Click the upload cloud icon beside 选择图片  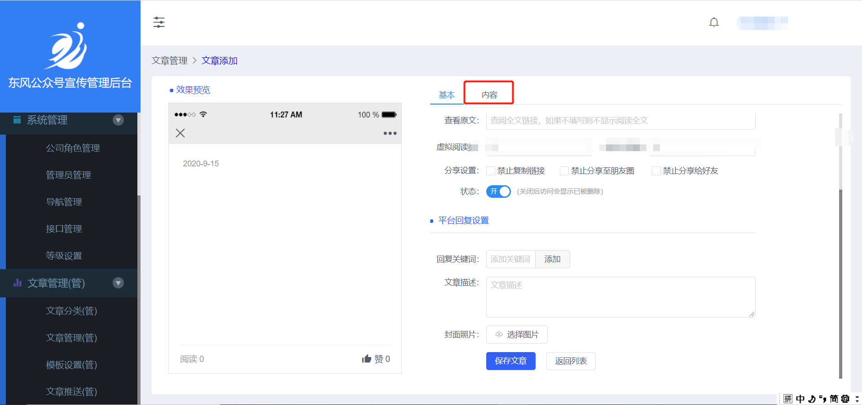pos(499,335)
